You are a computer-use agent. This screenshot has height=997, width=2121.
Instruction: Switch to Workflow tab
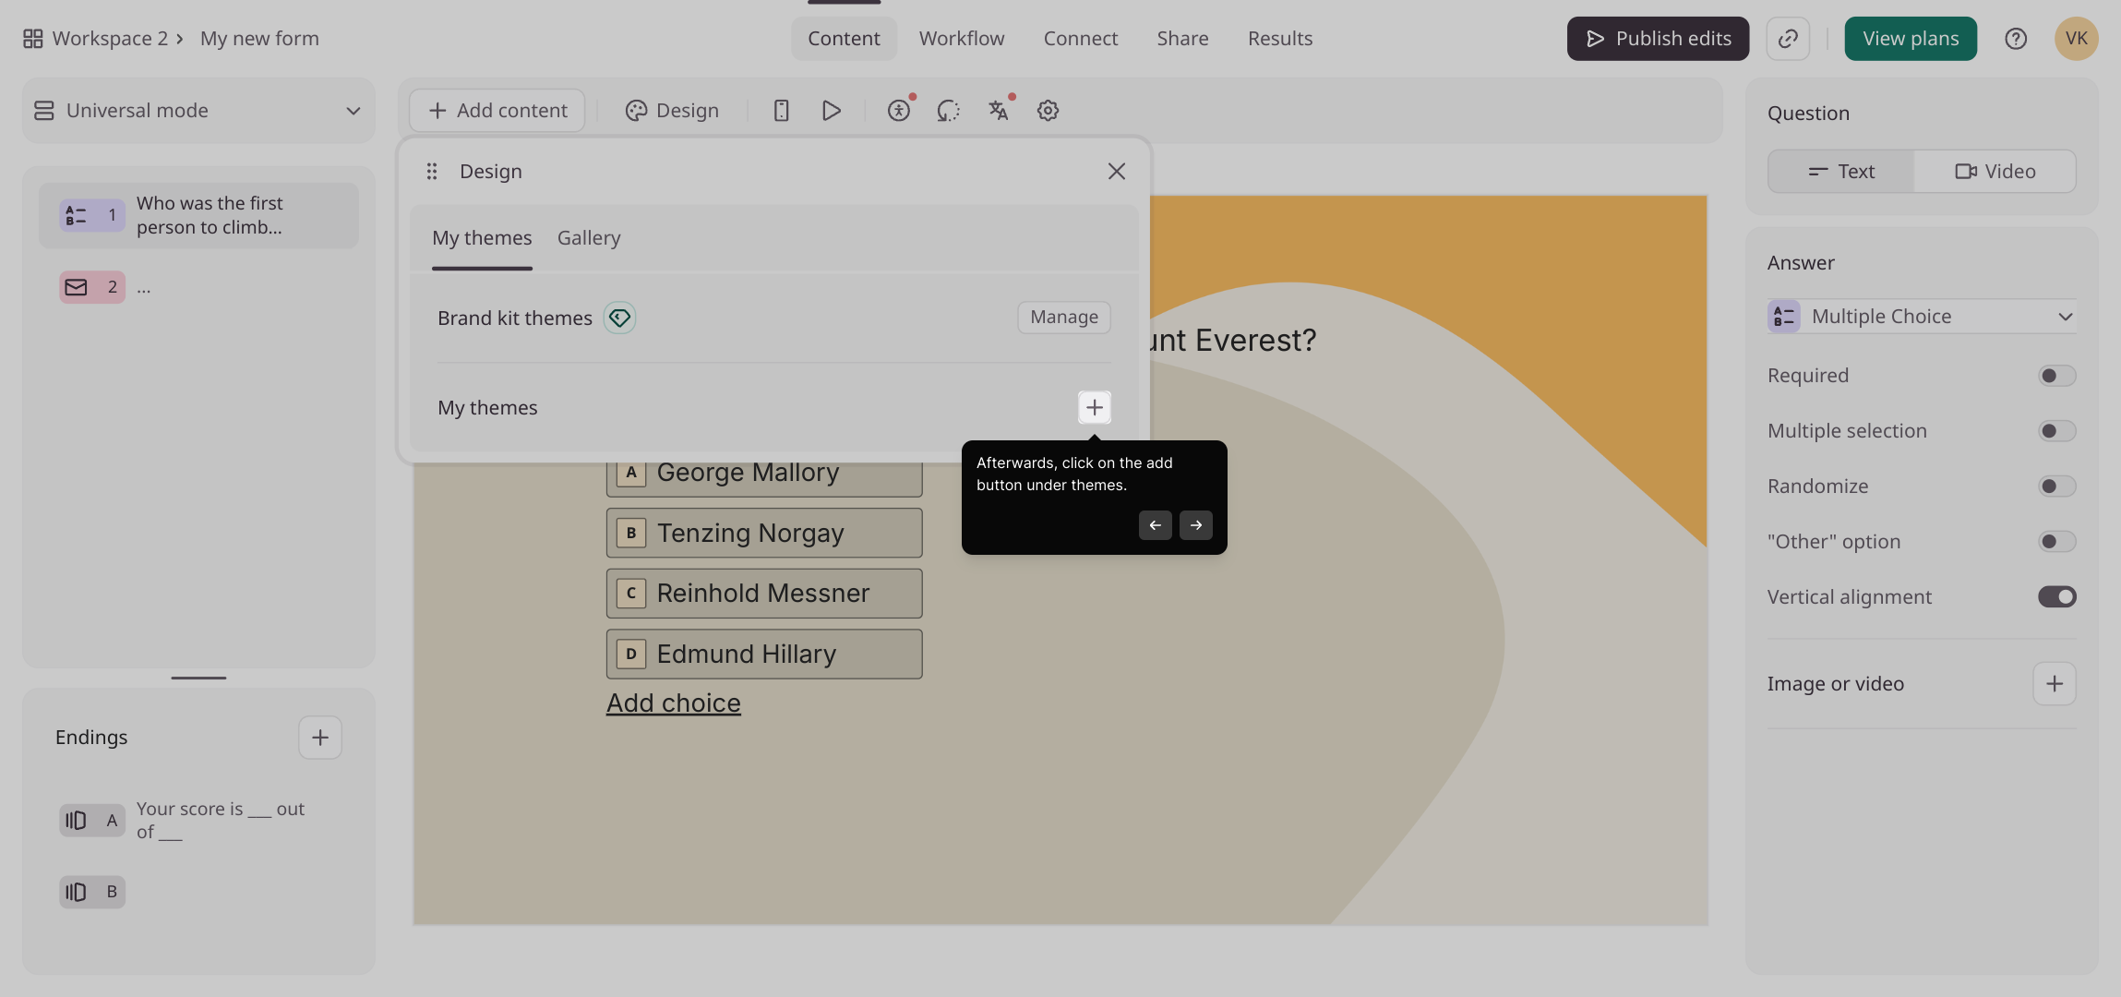[962, 39]
